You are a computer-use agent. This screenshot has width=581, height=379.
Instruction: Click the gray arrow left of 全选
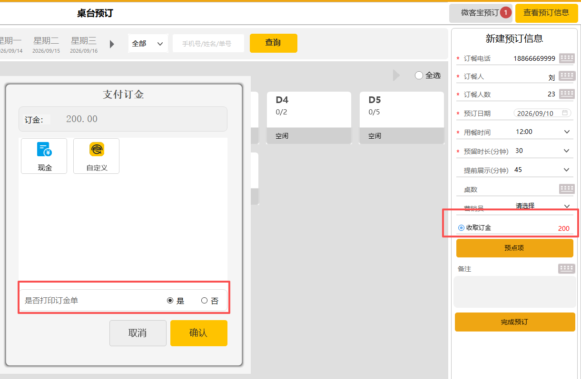coord(396,75)
